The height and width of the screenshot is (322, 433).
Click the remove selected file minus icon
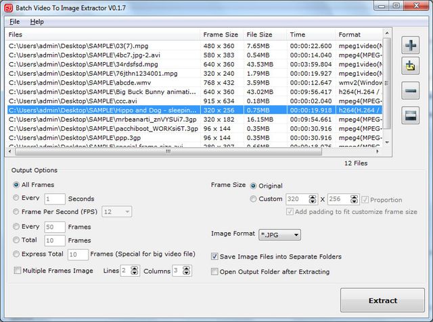pos(411,91)
